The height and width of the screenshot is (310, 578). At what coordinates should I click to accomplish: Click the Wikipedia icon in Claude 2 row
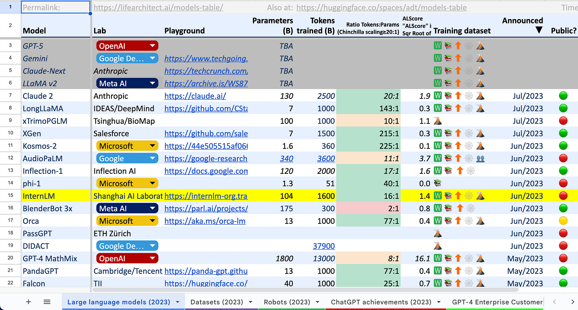pyautogui.click(x=437, y=96)
